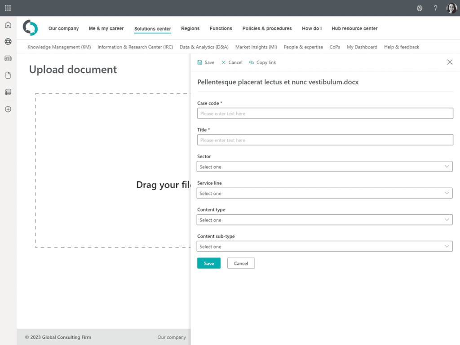Open the news icon in the sidebar
Screen dimensions: 460x345
pos(8,58)
